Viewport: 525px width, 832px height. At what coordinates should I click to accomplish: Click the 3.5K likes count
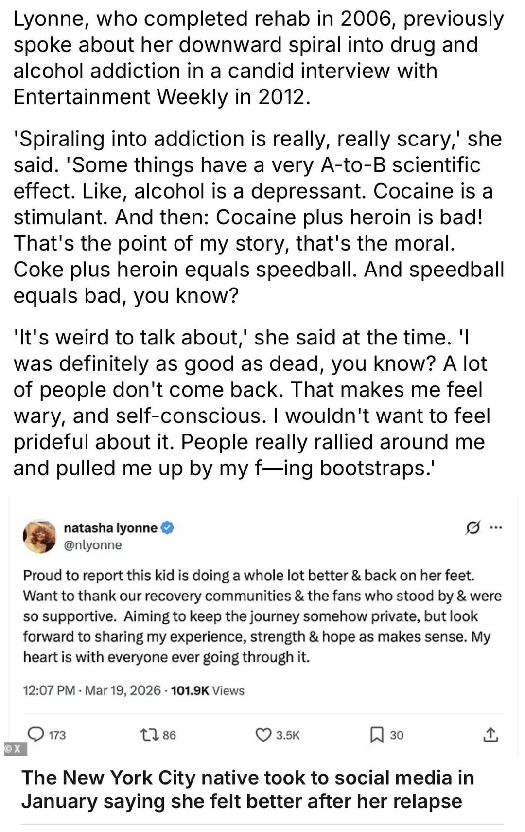coord(288,735)
